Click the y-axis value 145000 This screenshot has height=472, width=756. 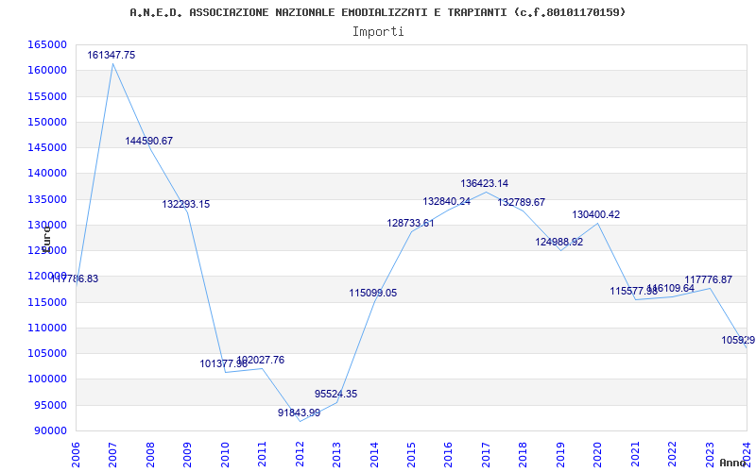[46, 148]
